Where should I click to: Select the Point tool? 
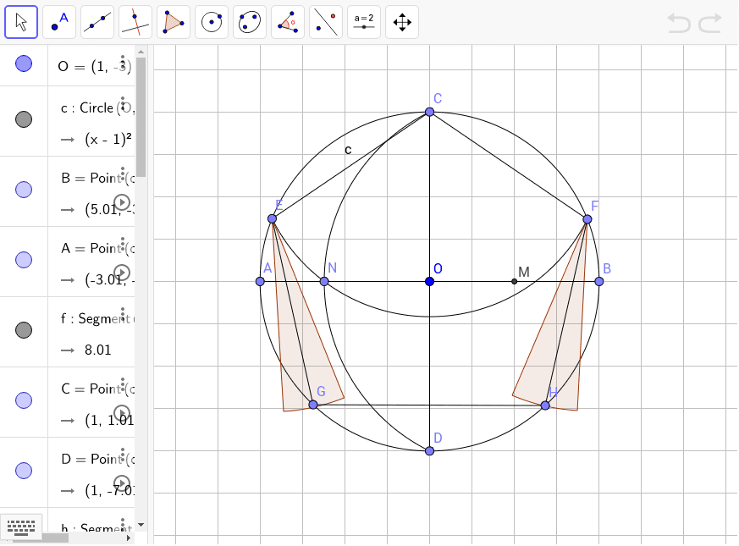pos(59,22)
